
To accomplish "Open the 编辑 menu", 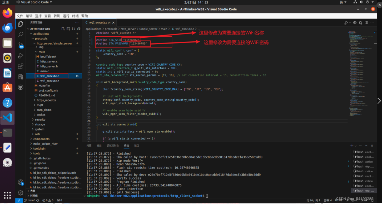I will click(x=29, y=16).
